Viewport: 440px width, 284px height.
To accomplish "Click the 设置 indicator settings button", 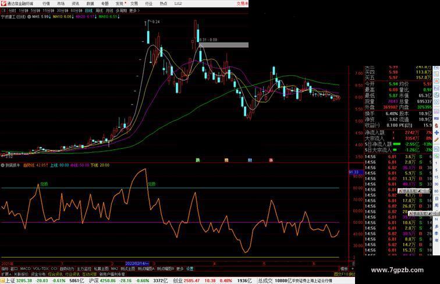I will [x=190, y=269].
